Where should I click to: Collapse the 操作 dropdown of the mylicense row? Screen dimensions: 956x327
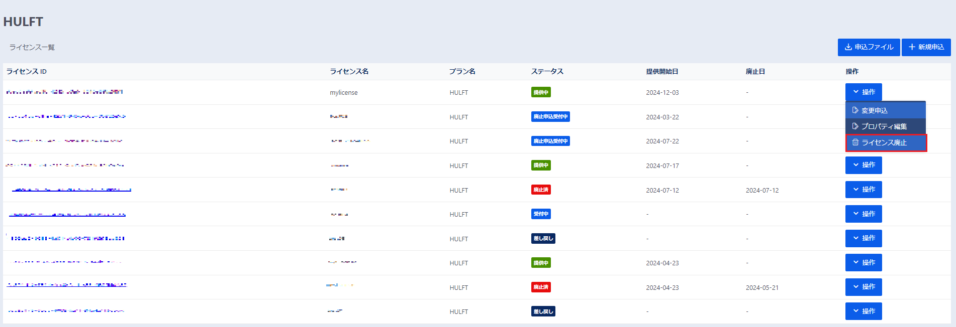click(x=864, y=92)
